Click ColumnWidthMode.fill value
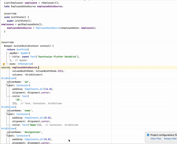This screenshot has width=177, height=144. pos(50,71)
